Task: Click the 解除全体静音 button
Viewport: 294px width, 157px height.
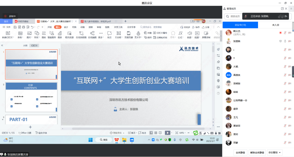Action: (x=257, y=152)
